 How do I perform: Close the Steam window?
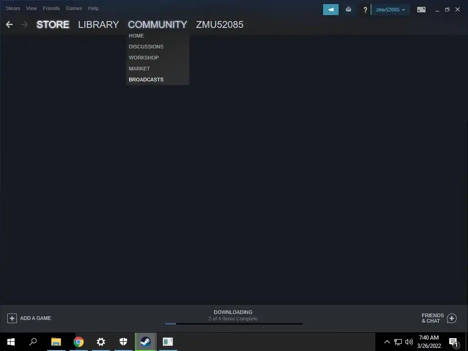457,10
